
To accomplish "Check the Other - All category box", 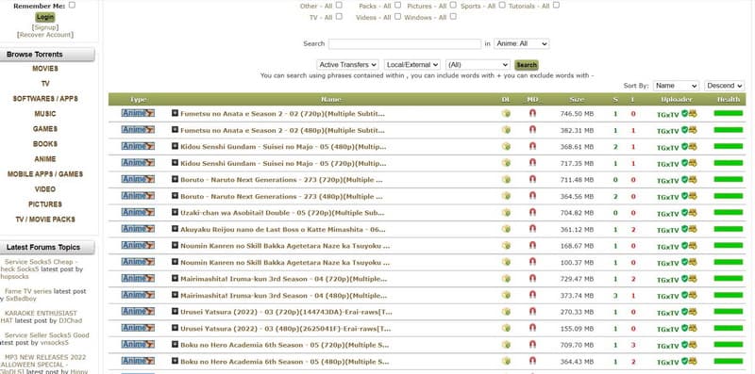I will pyautogui.click(x=339, y=5).
